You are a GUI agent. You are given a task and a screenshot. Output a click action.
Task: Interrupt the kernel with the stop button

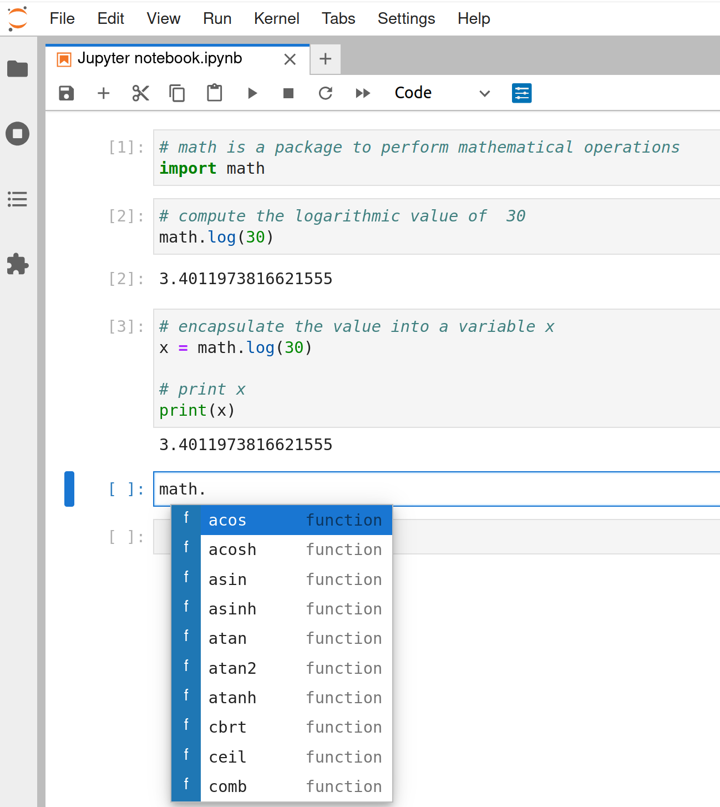point(288,93)
